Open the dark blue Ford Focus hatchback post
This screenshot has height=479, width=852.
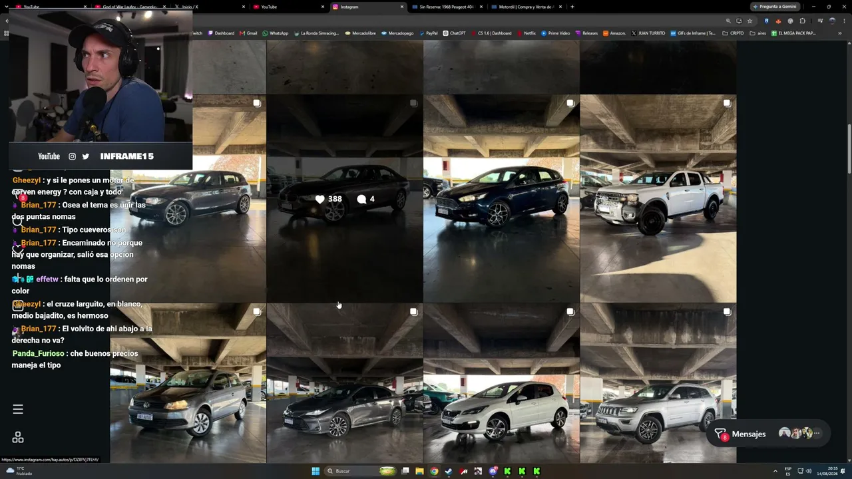pyautogui.click(x=501, y=198)
